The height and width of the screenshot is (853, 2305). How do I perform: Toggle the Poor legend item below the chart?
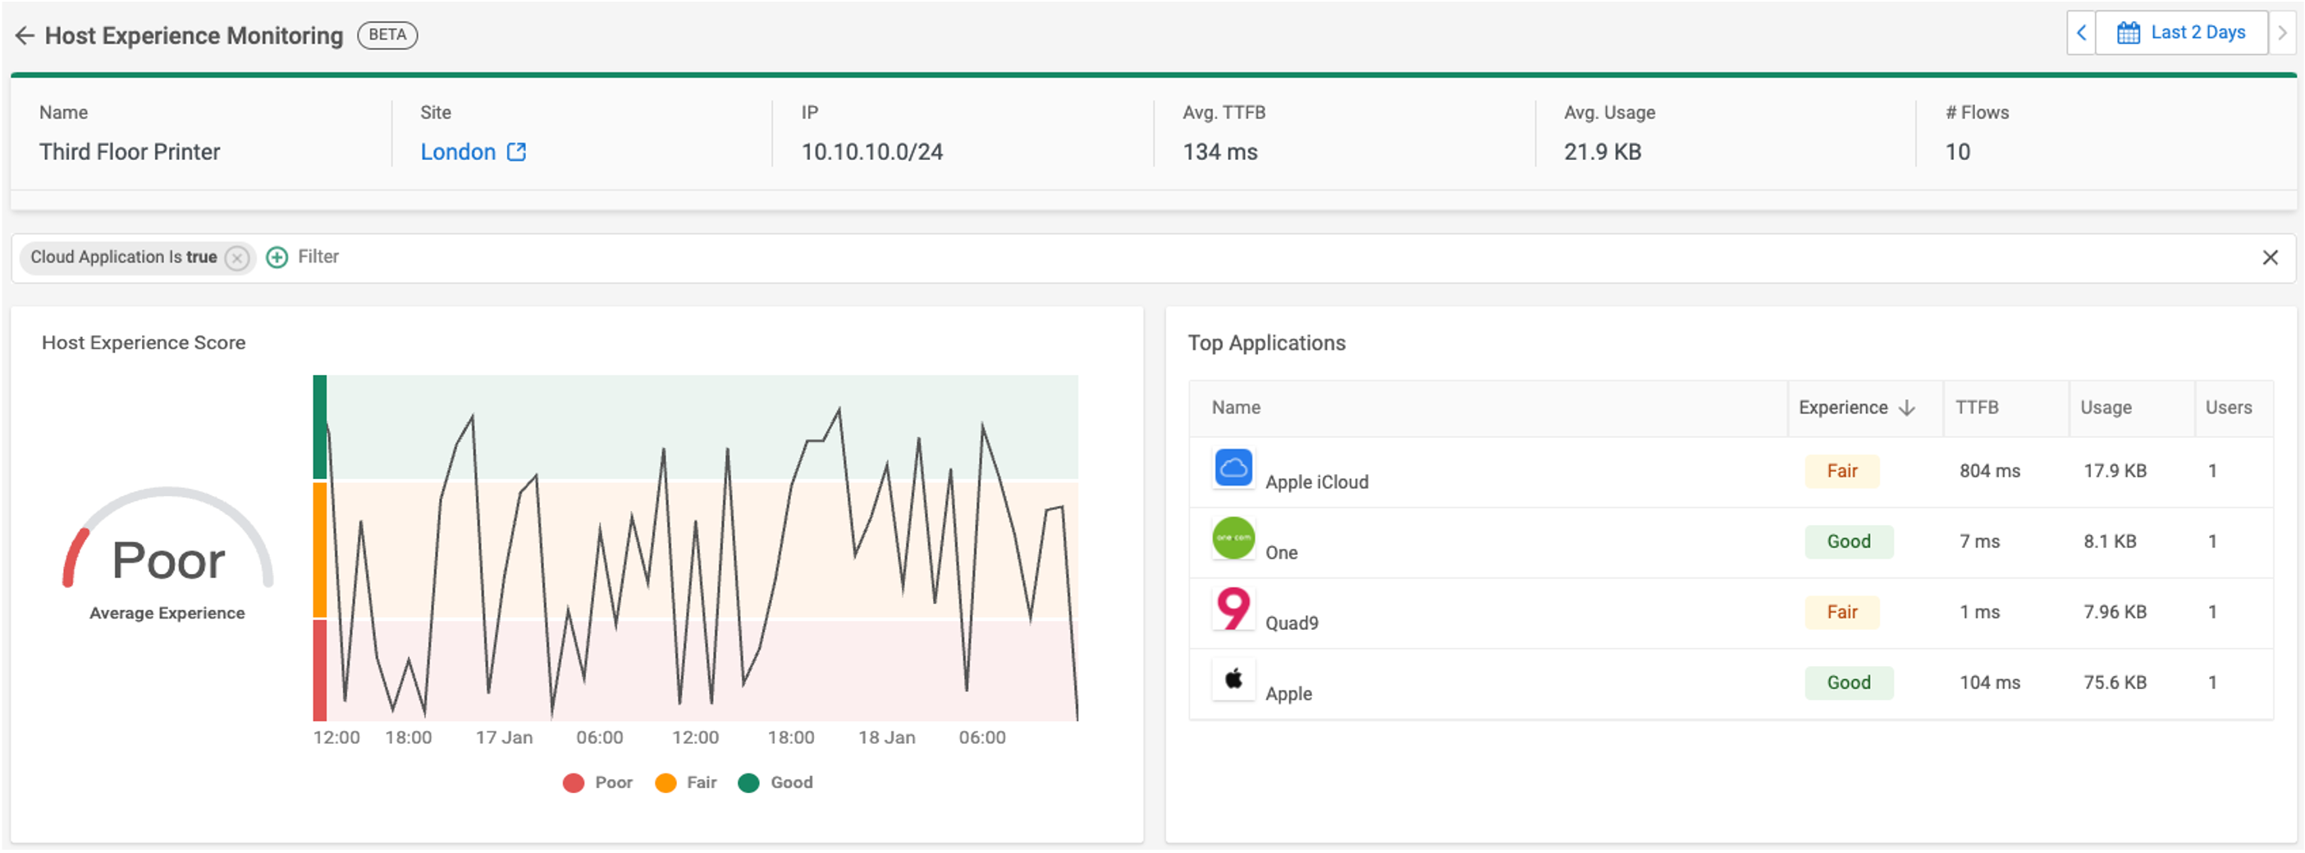[x=597, y=782]
